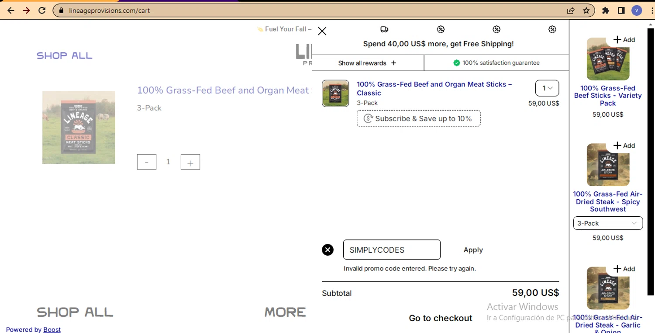The height and width of the screenshot is (333, 655).
Task: Open Spicy Southwest 3-Pack size dropdown
Action: (608, 223)
